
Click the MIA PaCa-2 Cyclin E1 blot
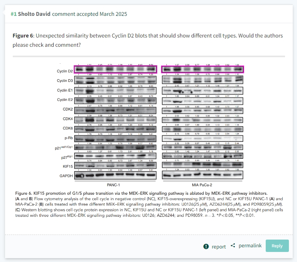pyautogui.click(x=202, y=91)
